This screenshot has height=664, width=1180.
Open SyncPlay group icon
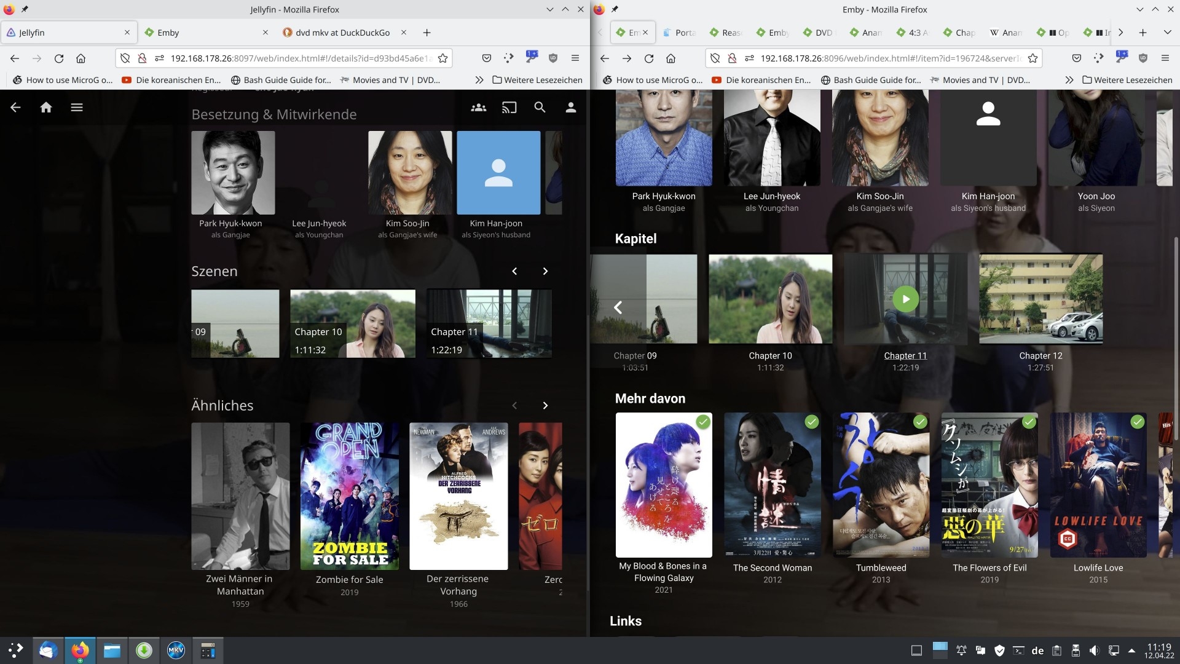(478, 108)
